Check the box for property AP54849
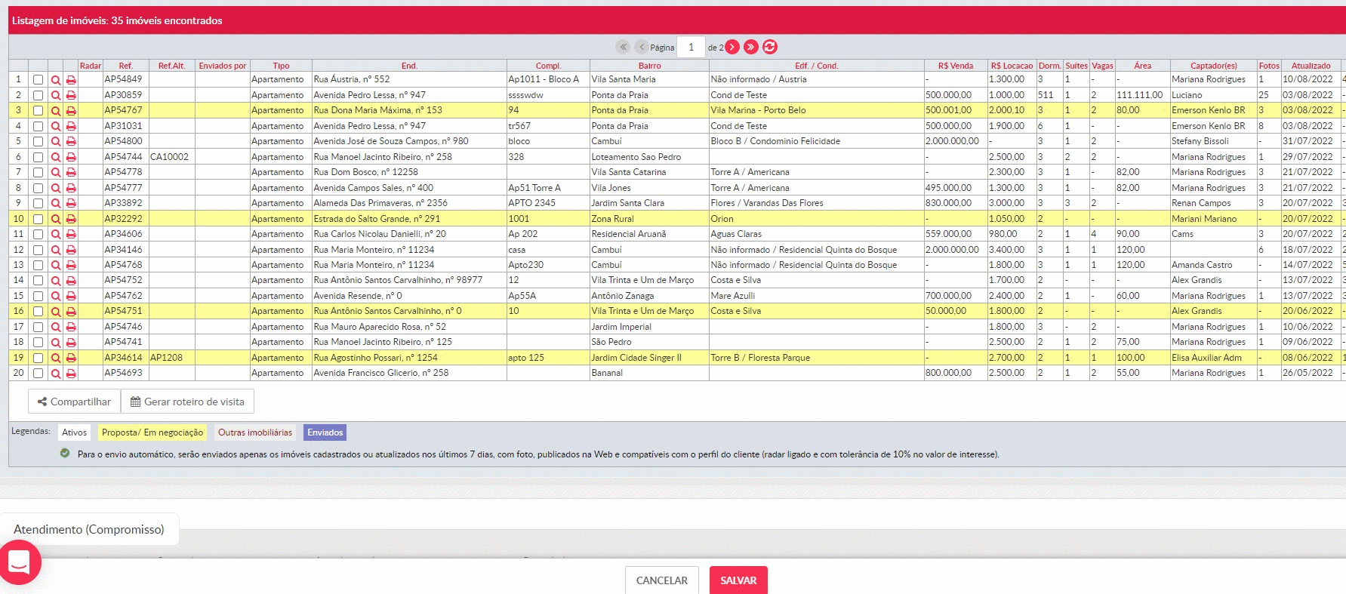This screenshot has width=1346, height=594. pos(38,79)
